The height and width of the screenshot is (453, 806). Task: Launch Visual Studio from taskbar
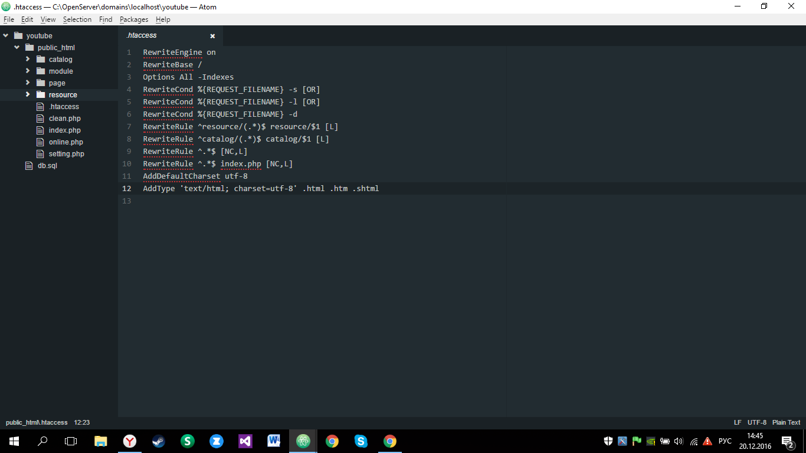[x=245, y=441]
